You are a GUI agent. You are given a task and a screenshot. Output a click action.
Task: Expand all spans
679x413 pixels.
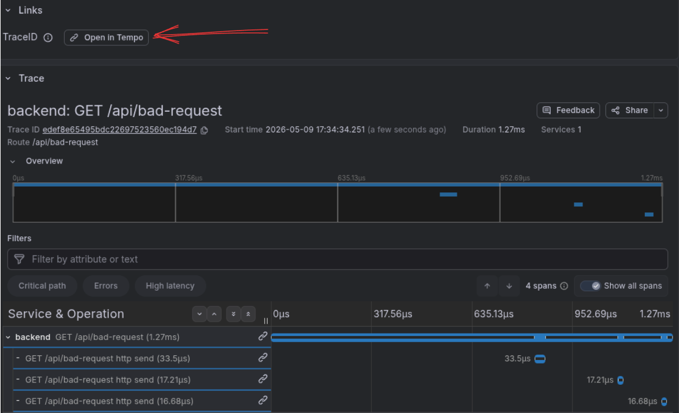(234, 314)
